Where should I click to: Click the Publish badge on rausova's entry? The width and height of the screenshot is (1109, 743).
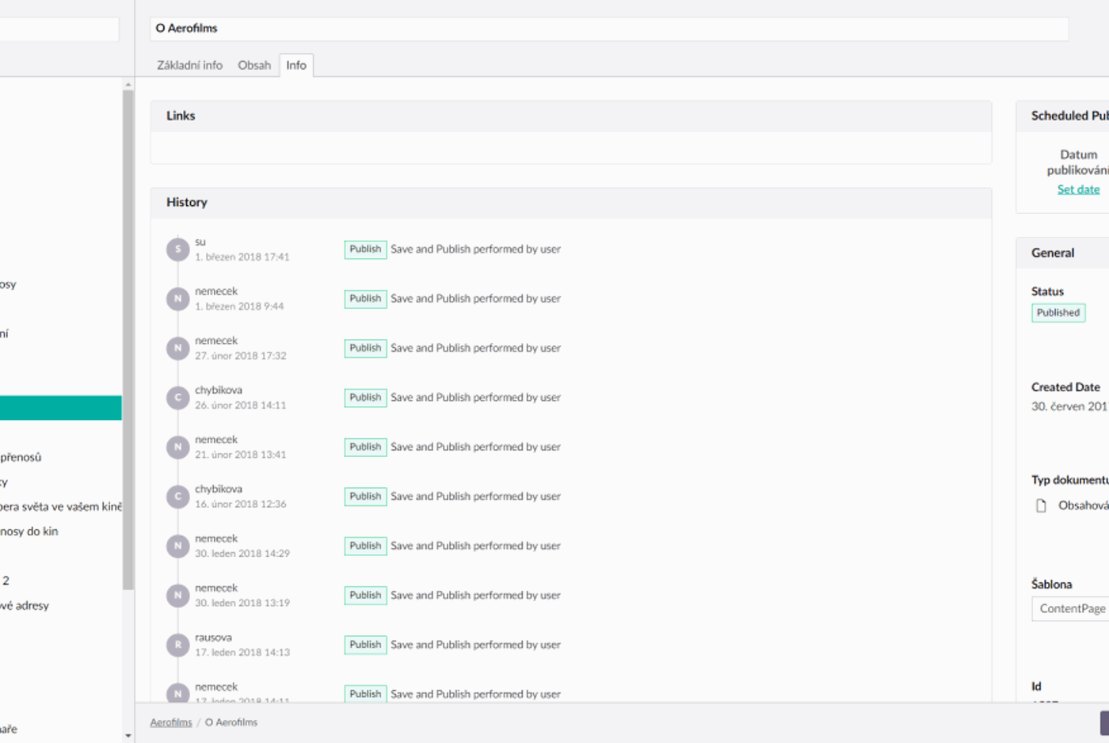pos(364,645)
